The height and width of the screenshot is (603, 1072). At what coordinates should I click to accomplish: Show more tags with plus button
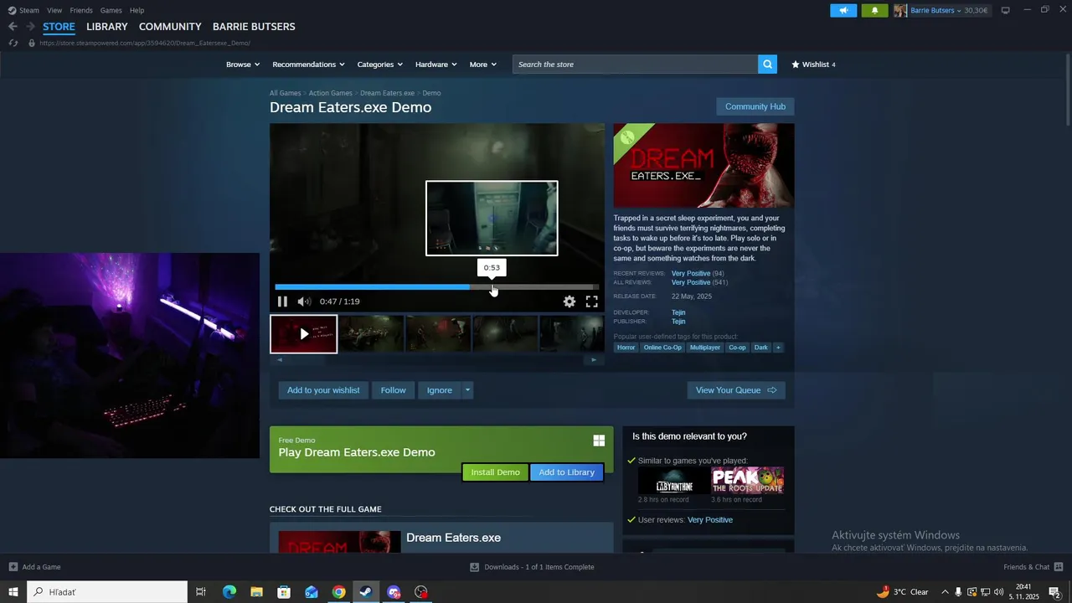pyautogui.click(x=778, y=348)
